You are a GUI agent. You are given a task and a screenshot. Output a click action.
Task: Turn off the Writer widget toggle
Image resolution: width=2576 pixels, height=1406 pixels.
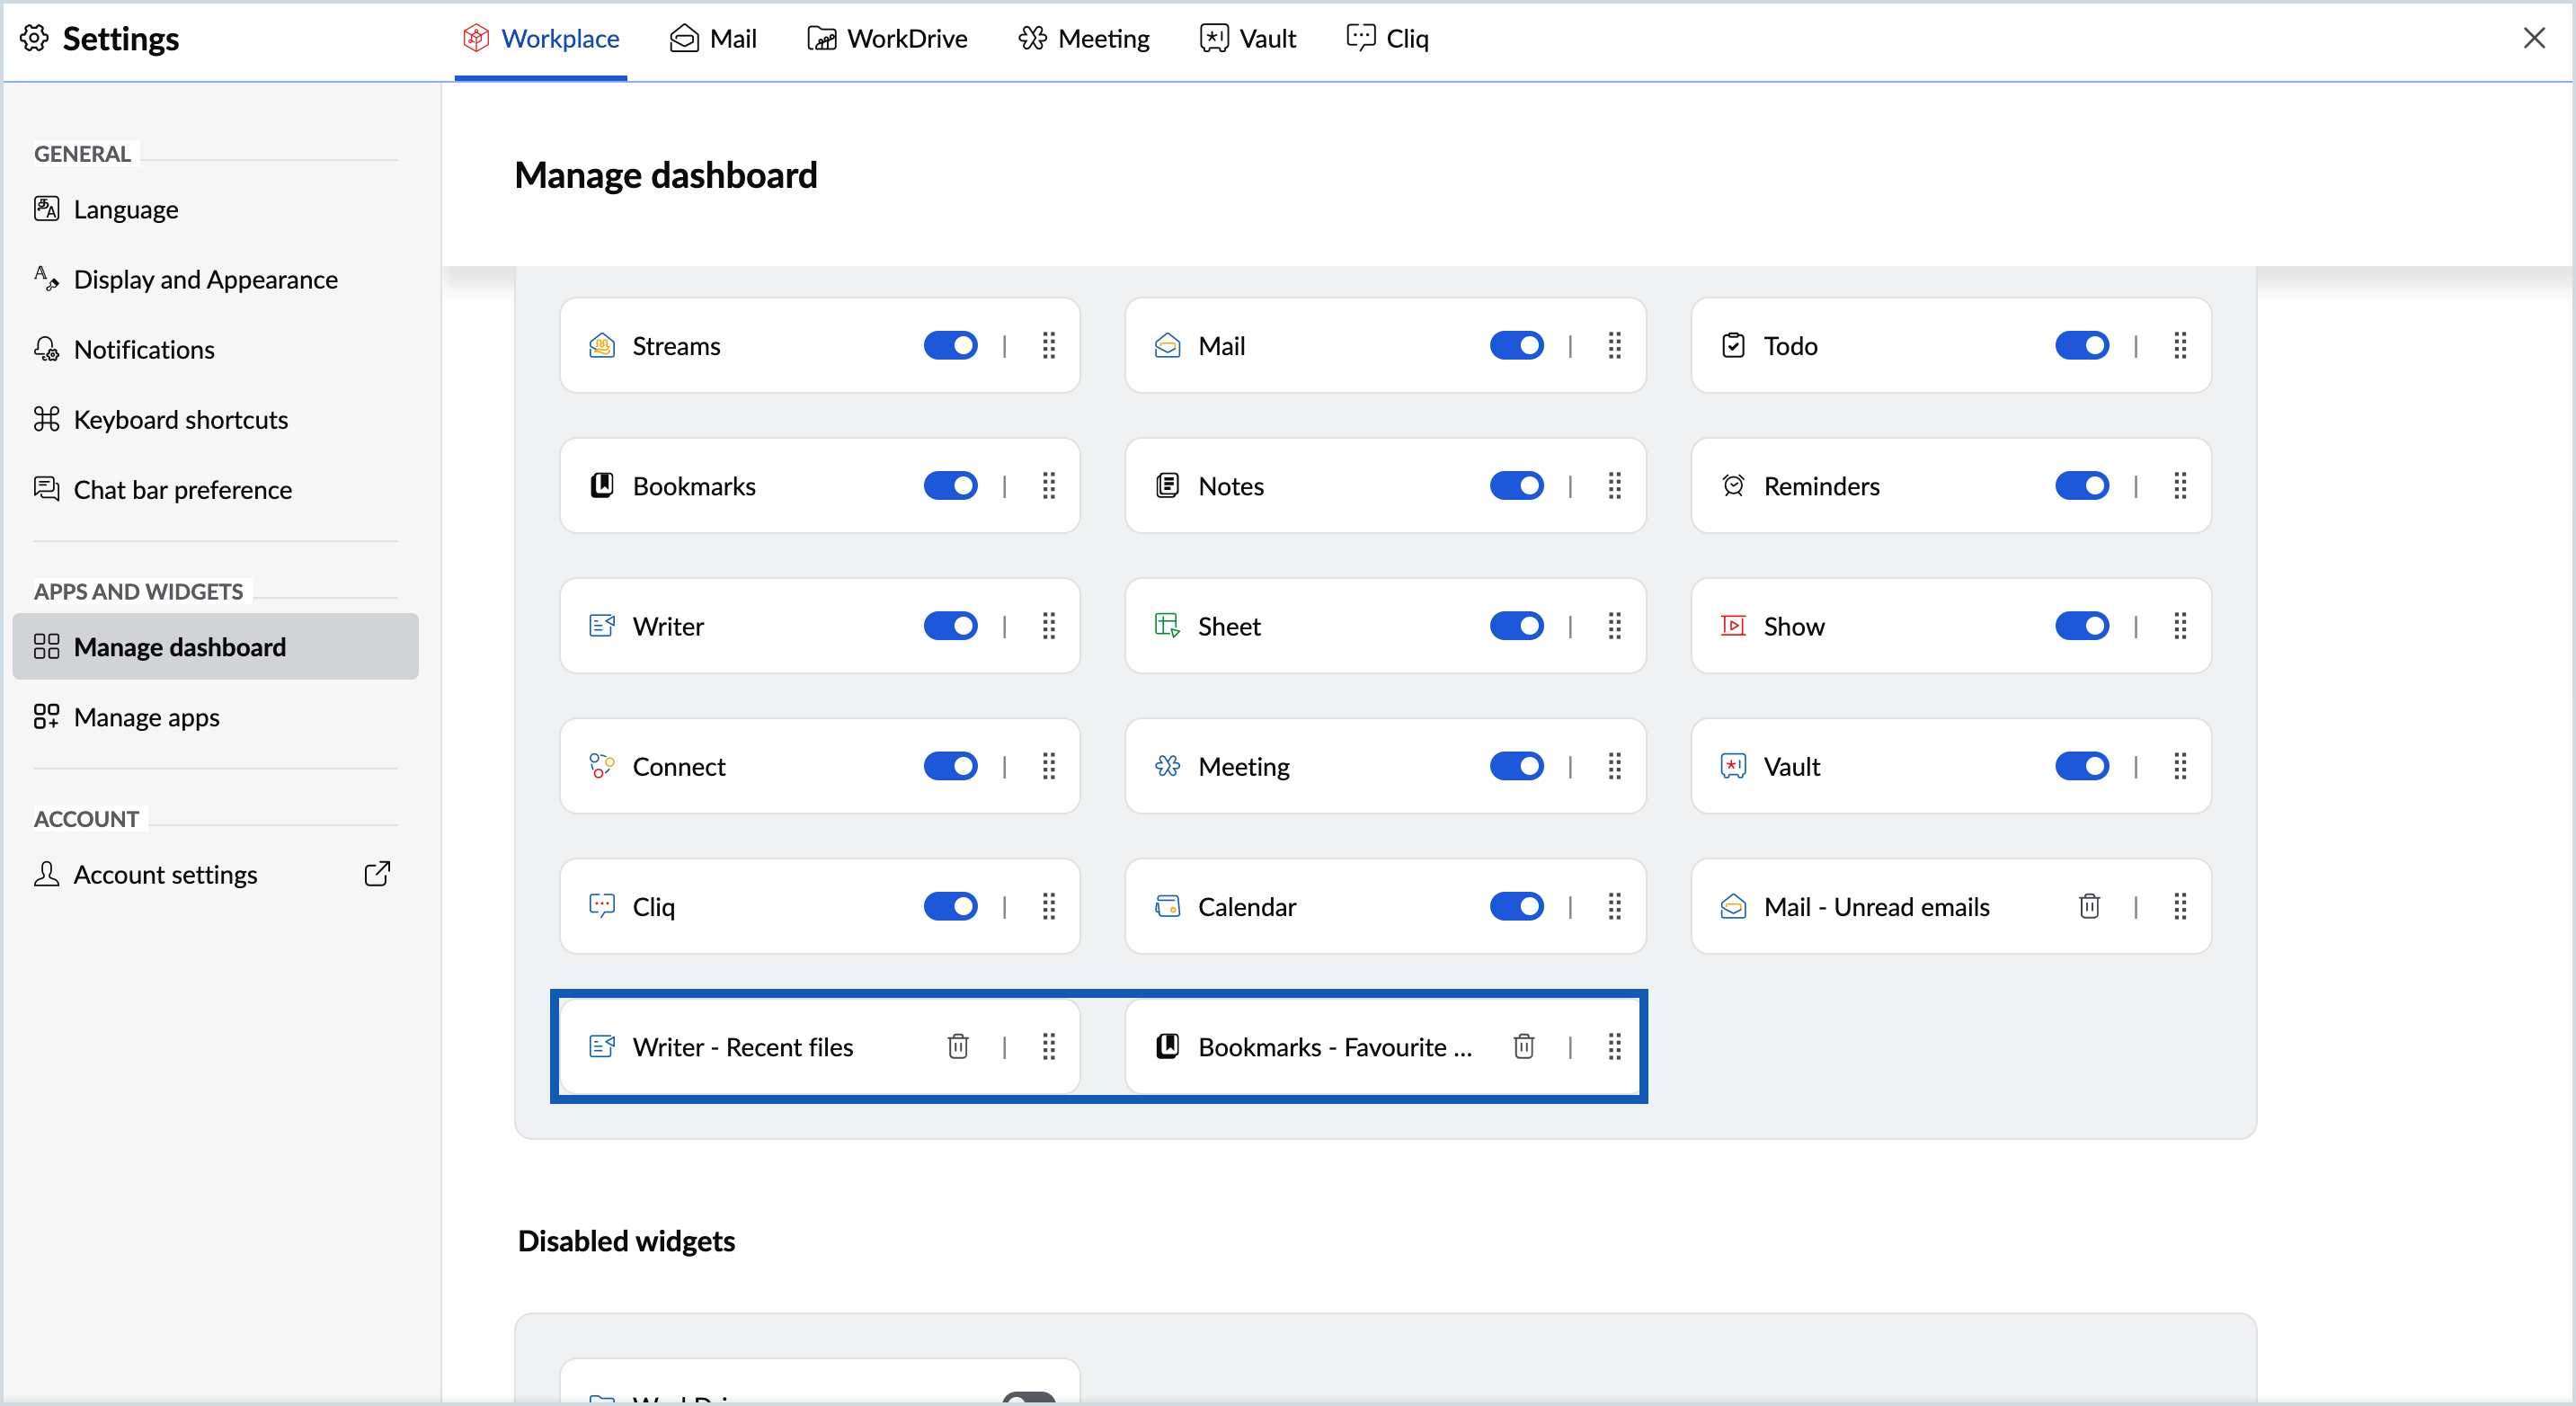[x=951, y=626]
